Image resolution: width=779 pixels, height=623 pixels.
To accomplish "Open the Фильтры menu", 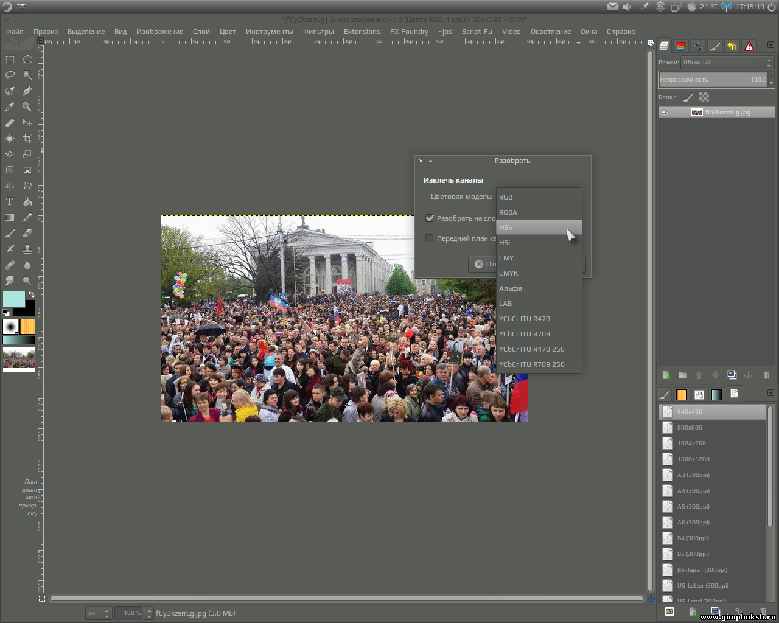I will tap(318, 32).
